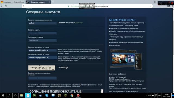The image size is (174, 98).
Task: Select the Создание аккаунта tab
Action: tap(38, 2)
